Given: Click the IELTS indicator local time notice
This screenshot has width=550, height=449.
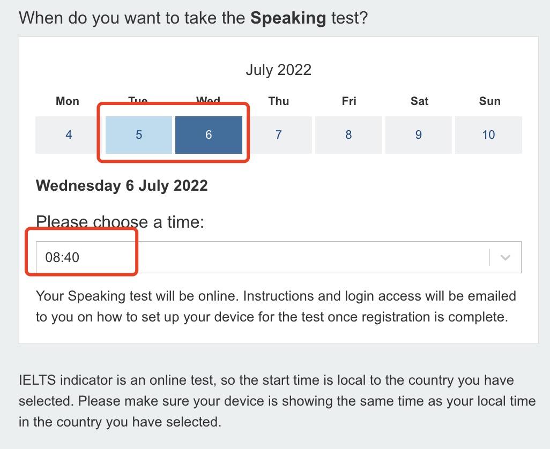Looking at the screenshot, I should click(x=277, y=401).
